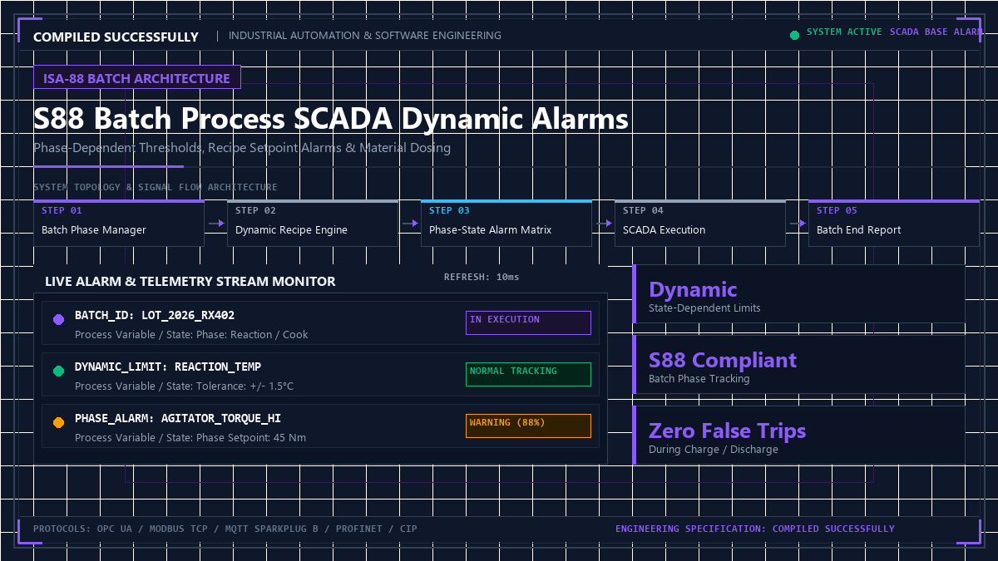Click the orange dot beside PHASE_ALARM row
This screenshot has height=561, width=998.
tap(58, 422)
